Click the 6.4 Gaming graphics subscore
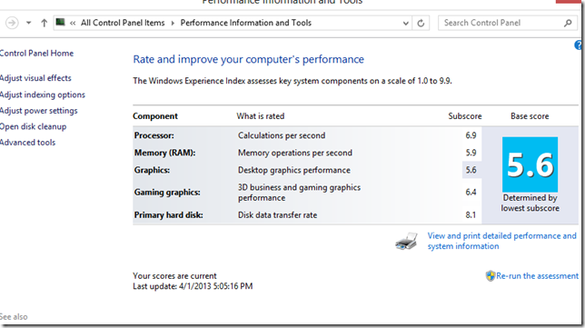The image size is (585, 328). point(471,193)
